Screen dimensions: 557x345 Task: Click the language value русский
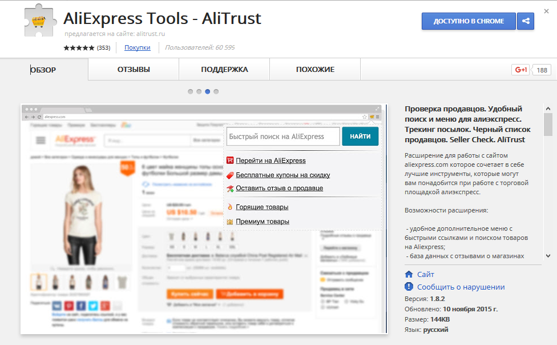pos(435,330)
